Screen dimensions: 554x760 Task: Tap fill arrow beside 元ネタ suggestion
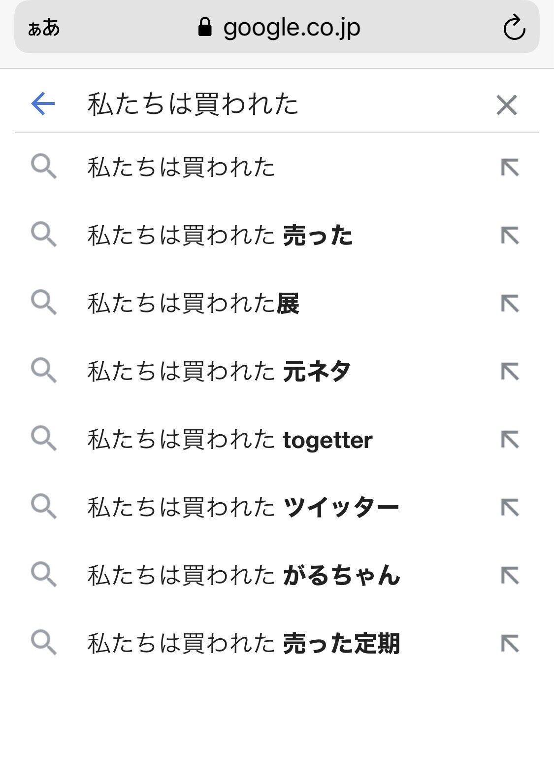(x=510, y=372)
